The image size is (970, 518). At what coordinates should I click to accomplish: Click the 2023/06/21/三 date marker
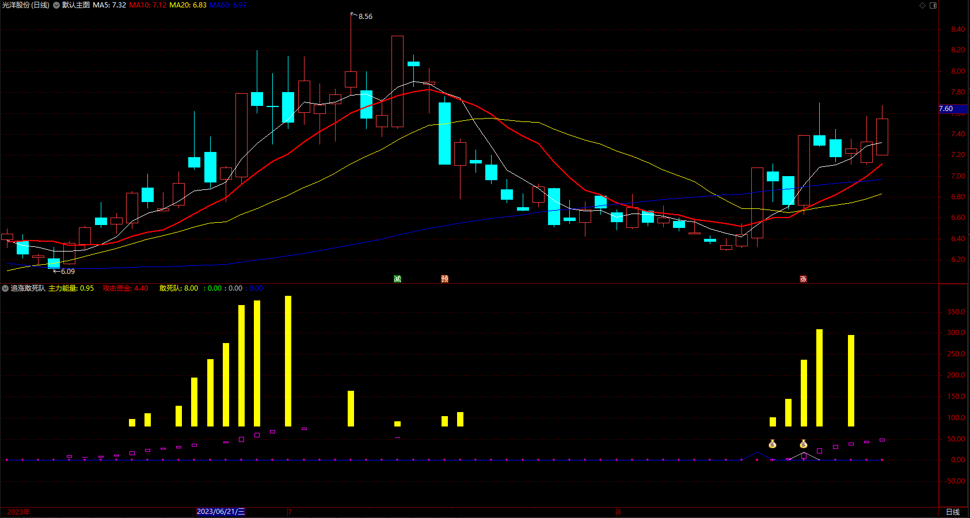click(221, 512)
